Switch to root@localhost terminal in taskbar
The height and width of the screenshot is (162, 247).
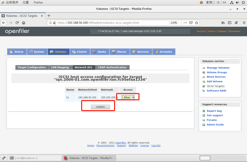coord(35,158)
